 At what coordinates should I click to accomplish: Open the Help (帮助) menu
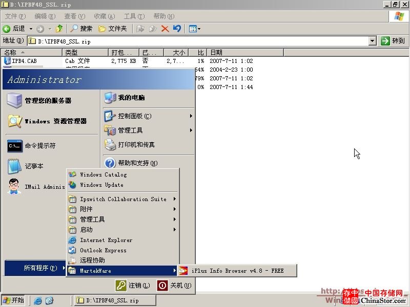164,16
